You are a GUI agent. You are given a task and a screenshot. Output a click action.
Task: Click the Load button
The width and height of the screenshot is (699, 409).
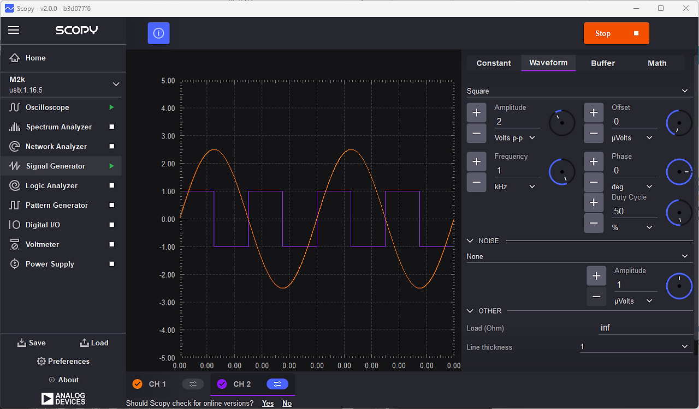94,343
